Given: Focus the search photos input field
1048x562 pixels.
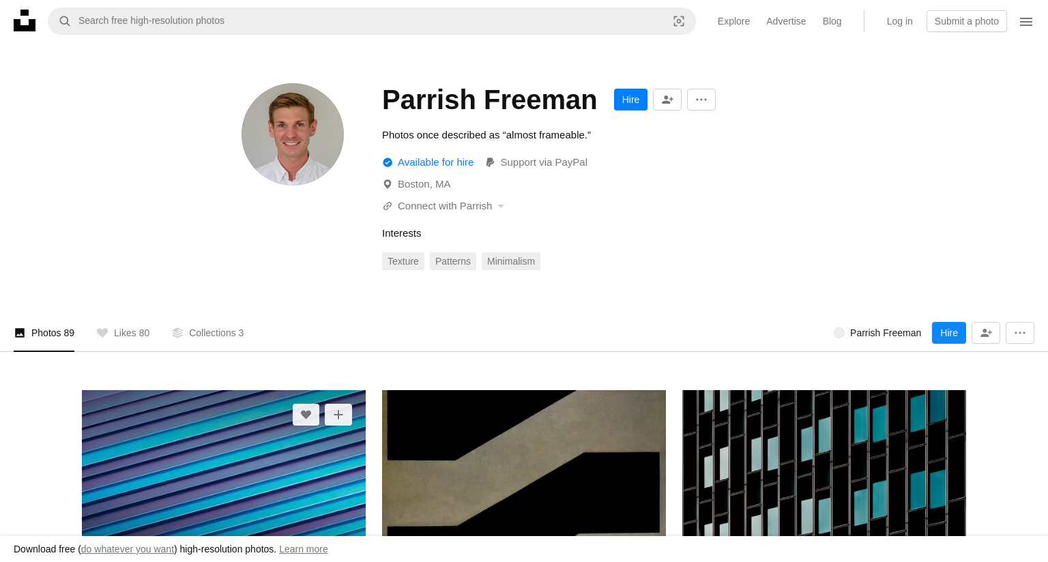Looking at the screenshot, I should (x=372, y=21).
